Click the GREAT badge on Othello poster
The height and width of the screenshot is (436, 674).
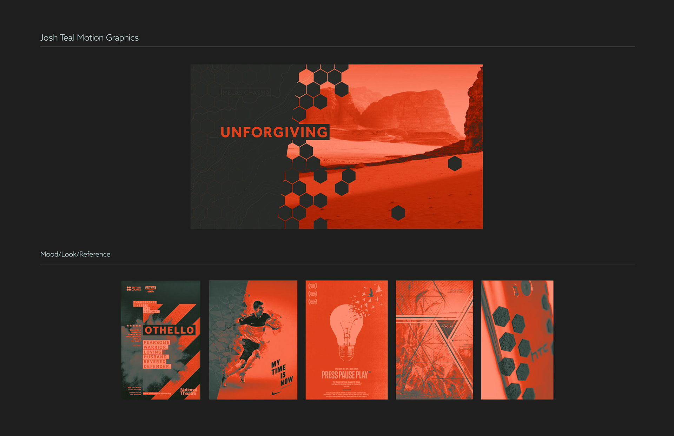tap(151, 288)
